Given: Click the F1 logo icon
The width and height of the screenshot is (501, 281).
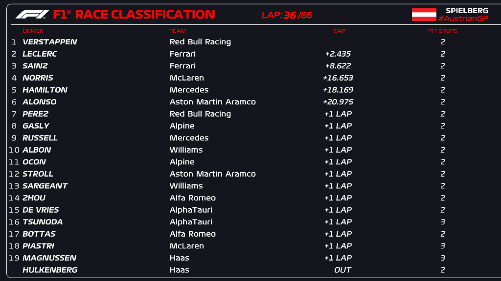Looking at the screenshot, I should (32, 15).
